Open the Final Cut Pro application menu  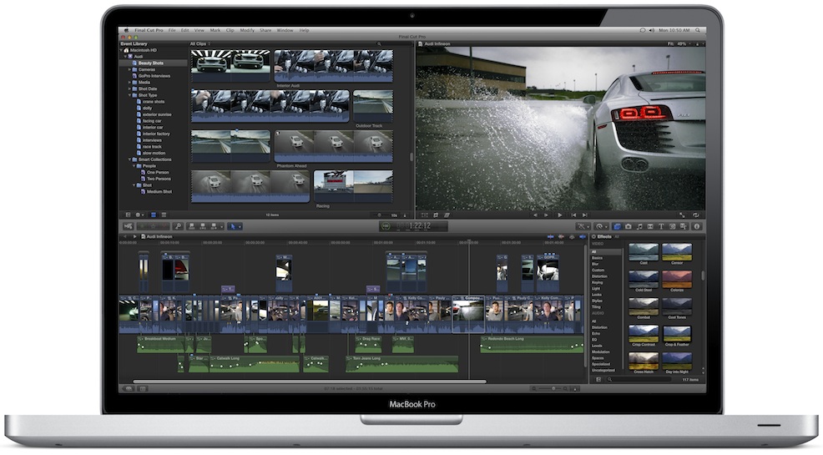coord(149,30)
